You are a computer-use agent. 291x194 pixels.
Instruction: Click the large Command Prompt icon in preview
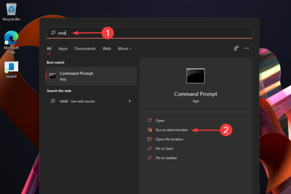(195, 76)
